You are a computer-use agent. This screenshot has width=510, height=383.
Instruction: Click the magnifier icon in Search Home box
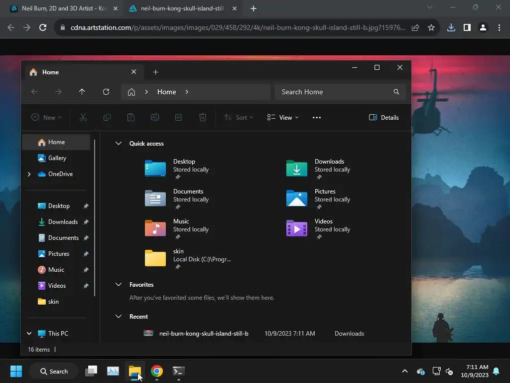tap(396, 92)
